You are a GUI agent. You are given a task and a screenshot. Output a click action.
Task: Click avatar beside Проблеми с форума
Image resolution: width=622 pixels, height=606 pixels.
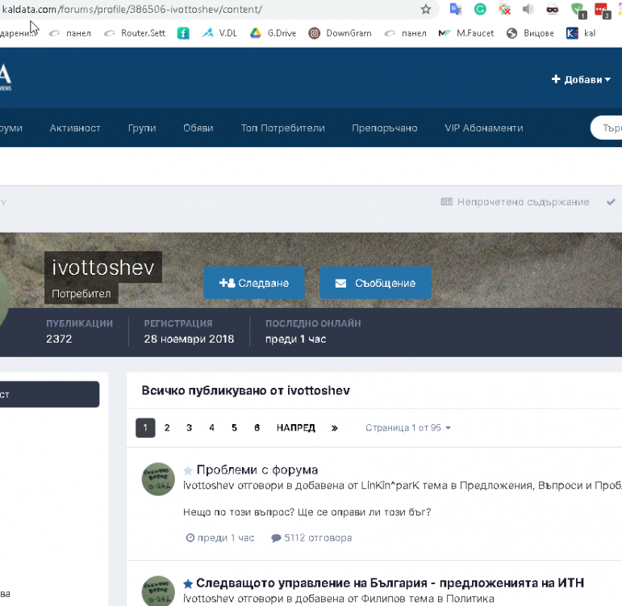coord(158,479)
